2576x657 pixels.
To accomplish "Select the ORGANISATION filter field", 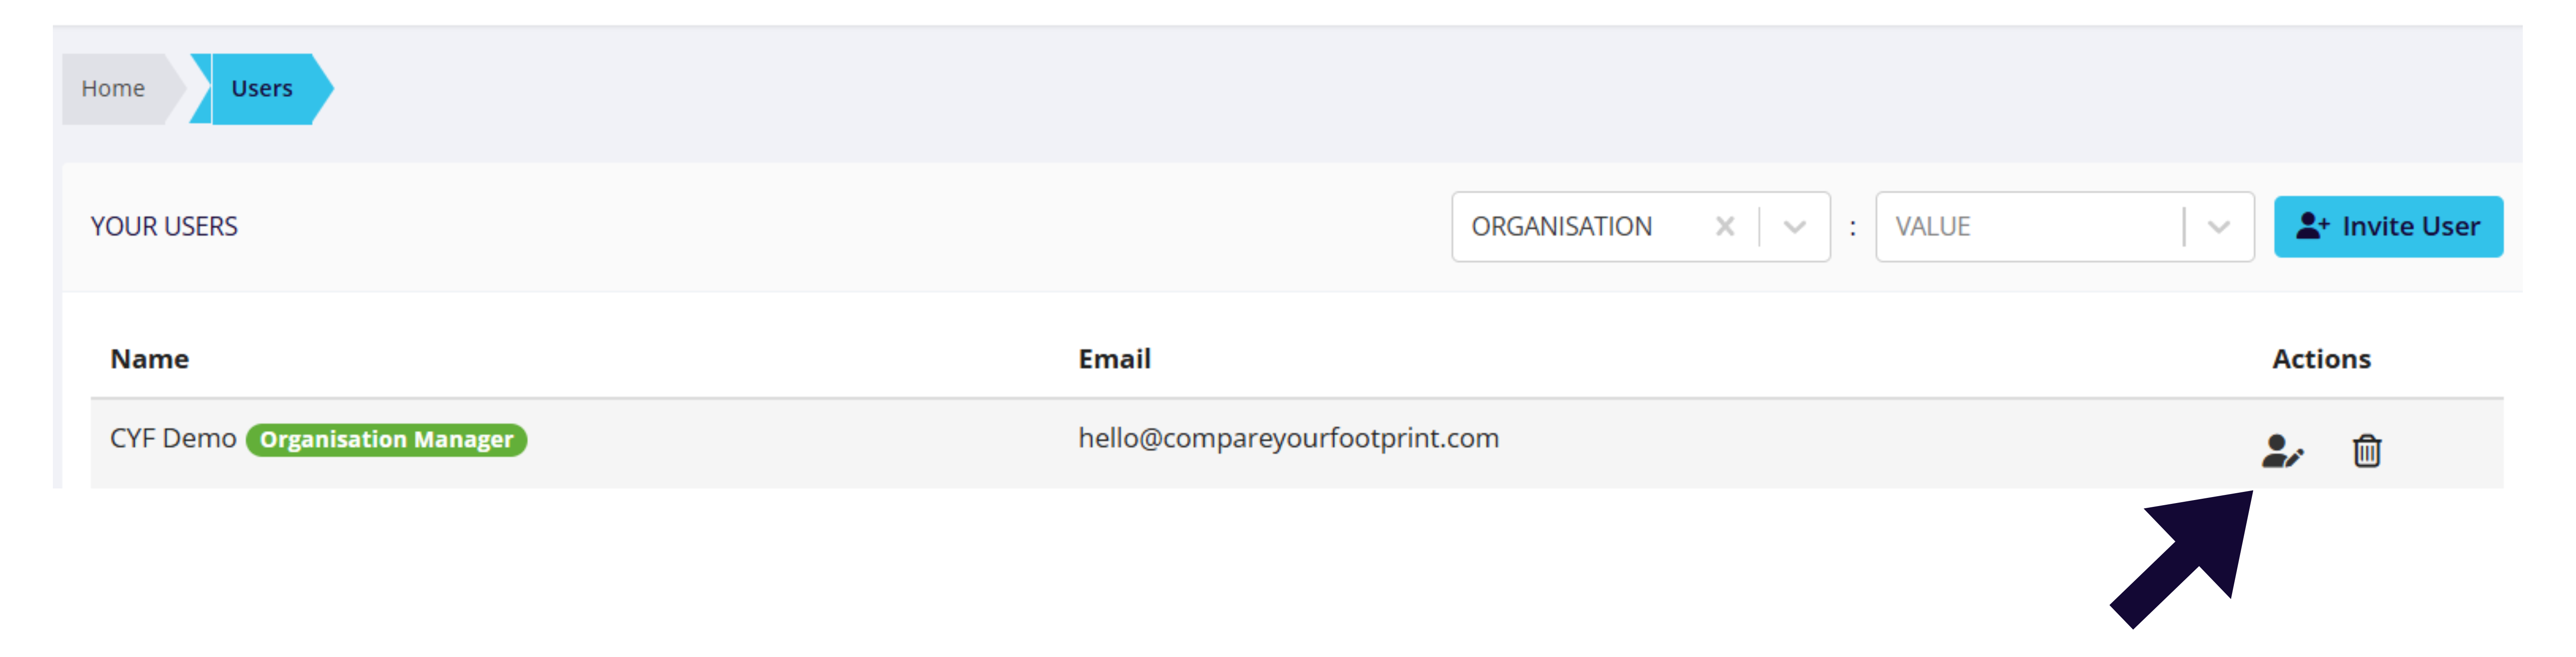I will coord(1641,227).
